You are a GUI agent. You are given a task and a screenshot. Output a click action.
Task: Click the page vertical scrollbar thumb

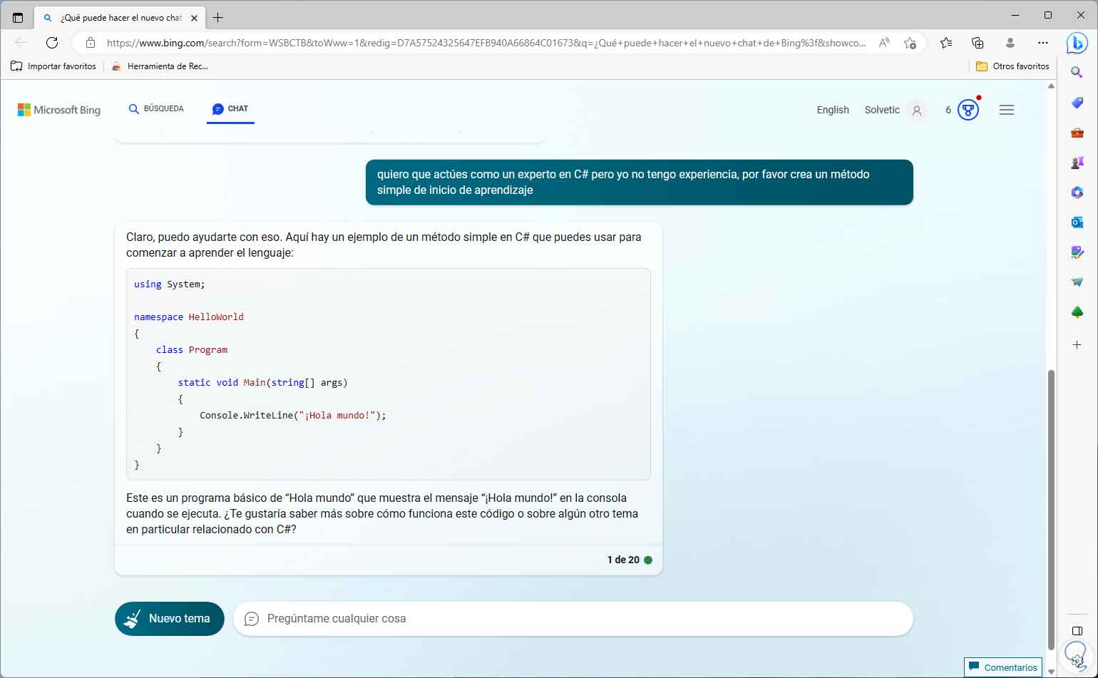(x=1051, y=510)
